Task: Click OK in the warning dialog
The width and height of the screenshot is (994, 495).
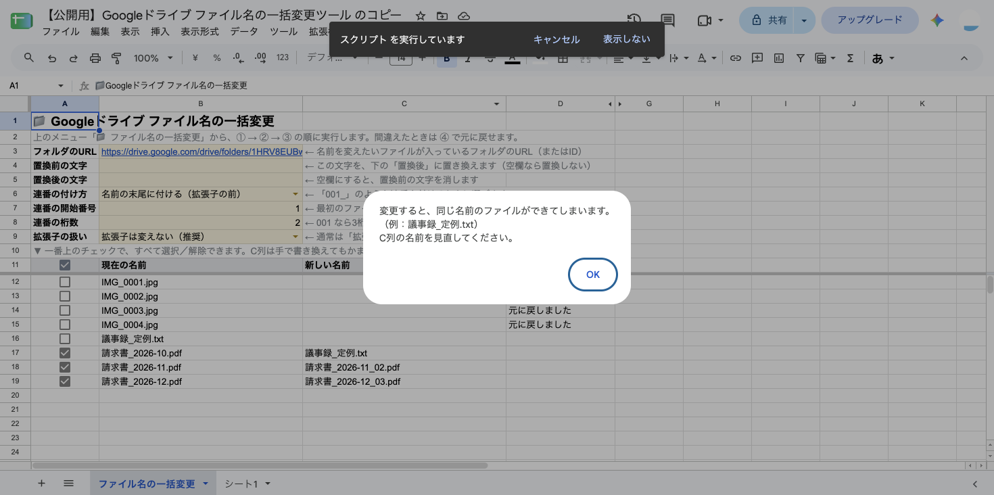Action: pyautogui.click(x=593, y=275)
